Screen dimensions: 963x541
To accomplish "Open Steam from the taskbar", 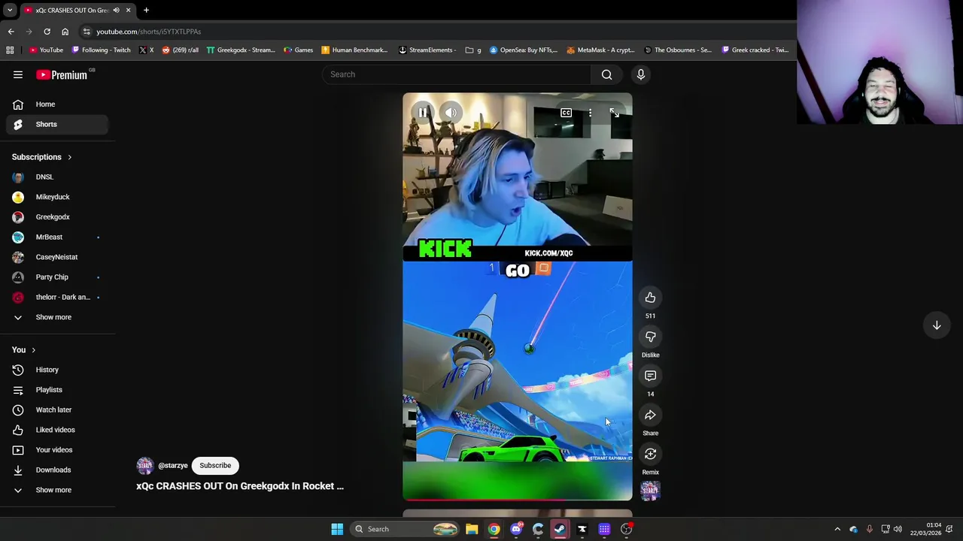I will click(560, 529).
